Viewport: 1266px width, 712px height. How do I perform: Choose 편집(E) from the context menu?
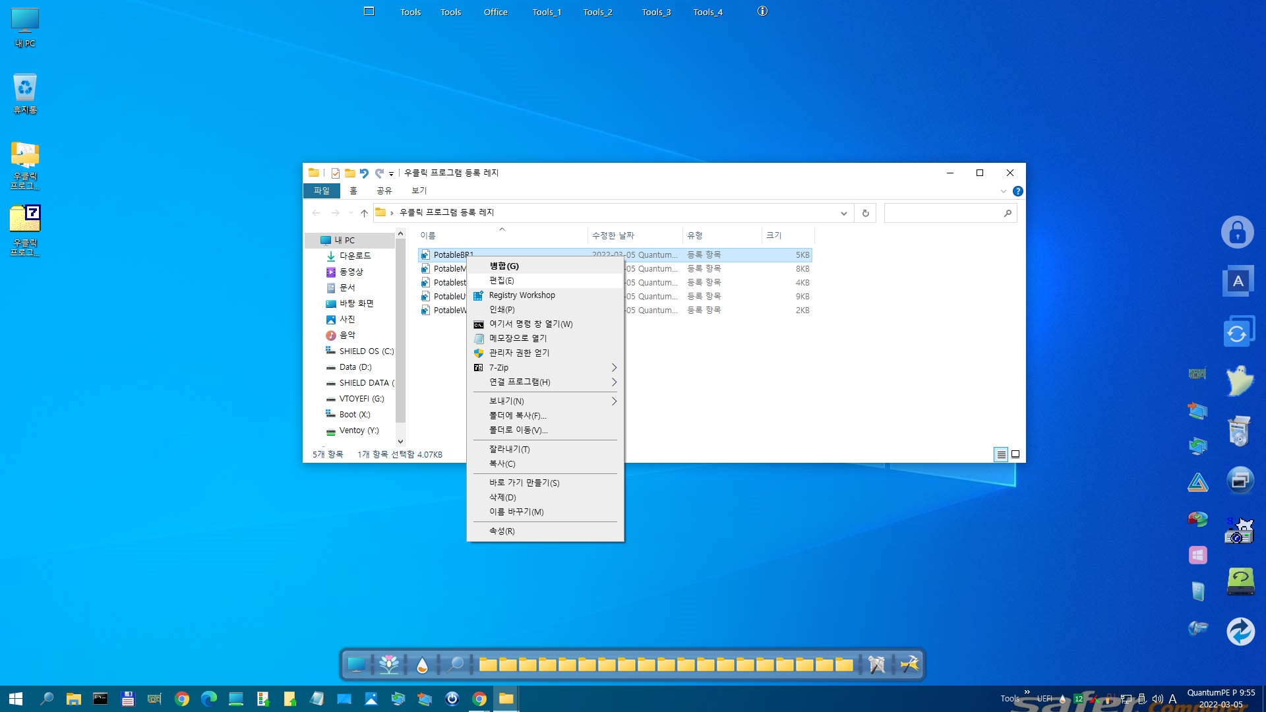[x=545, y=280]
